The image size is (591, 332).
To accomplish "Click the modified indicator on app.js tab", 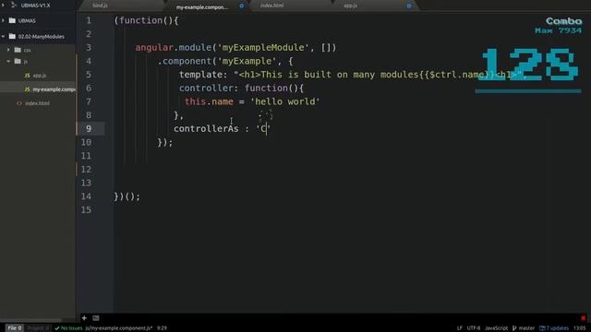I will pyautogui.click(x=409, y=6).
